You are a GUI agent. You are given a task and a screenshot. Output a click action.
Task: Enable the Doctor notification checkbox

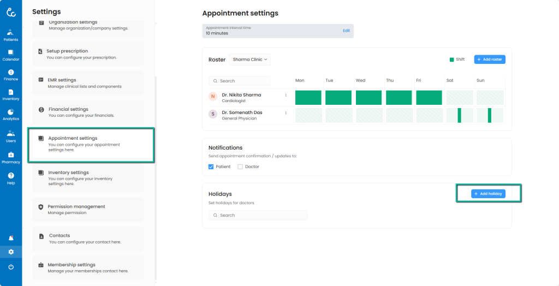click(240, 166)
